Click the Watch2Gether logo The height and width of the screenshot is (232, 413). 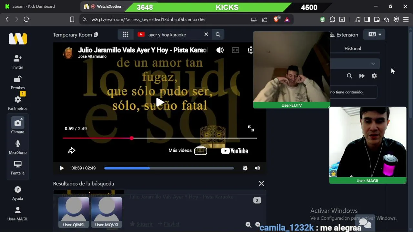[x=18, y=39]
